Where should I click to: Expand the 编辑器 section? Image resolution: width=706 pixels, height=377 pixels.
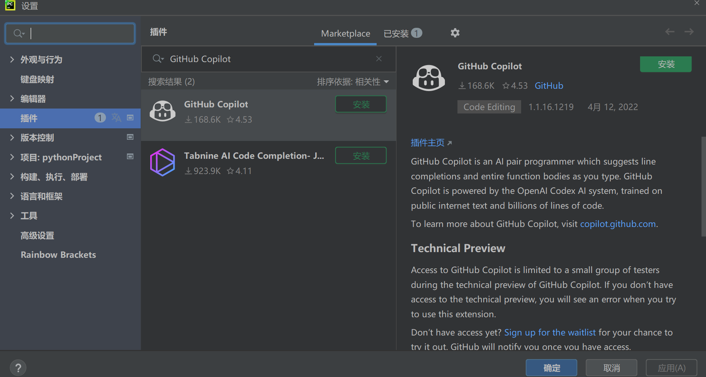click(12, 99)
